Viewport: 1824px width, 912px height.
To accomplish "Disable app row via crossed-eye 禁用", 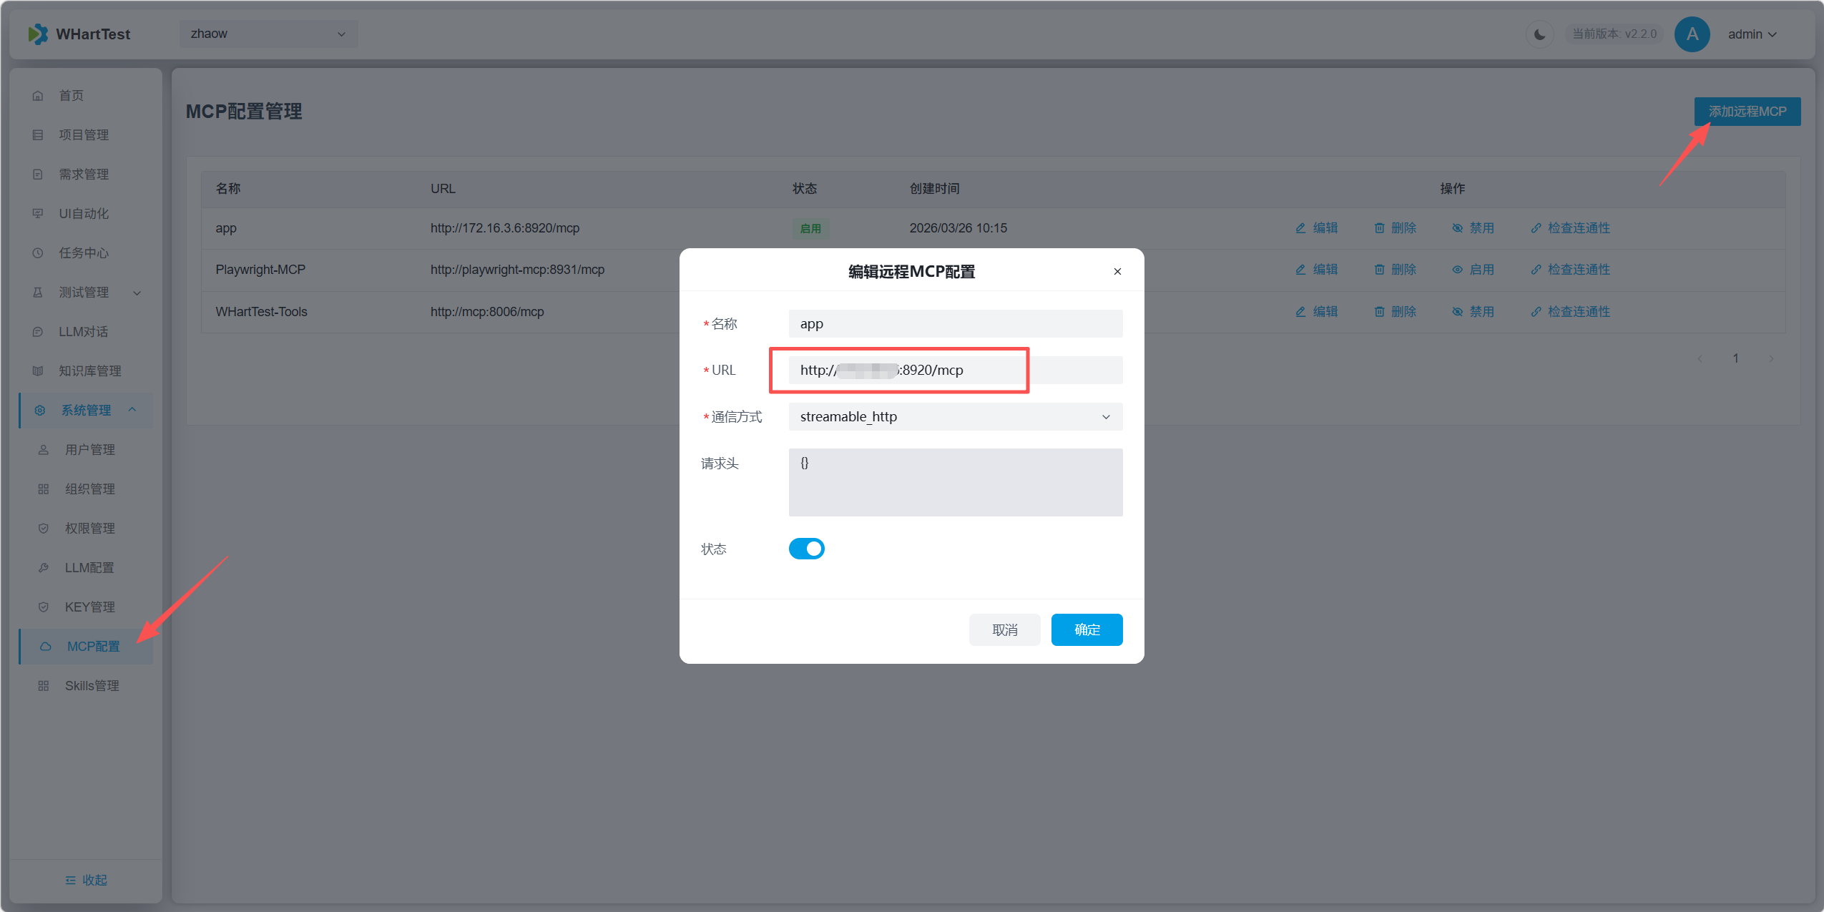I will pos(1457,228).
